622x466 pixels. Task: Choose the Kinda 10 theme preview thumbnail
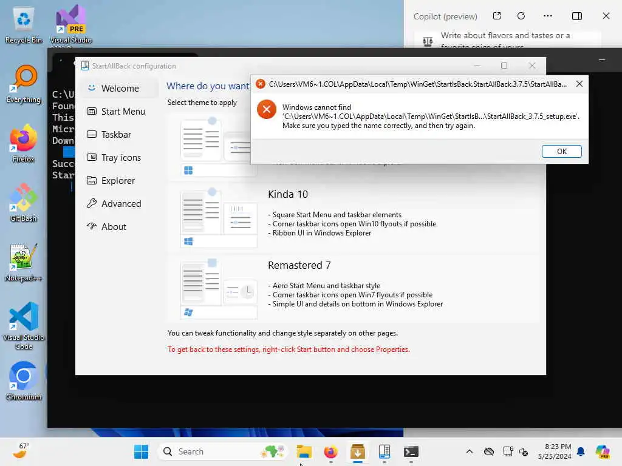(219, 218)
